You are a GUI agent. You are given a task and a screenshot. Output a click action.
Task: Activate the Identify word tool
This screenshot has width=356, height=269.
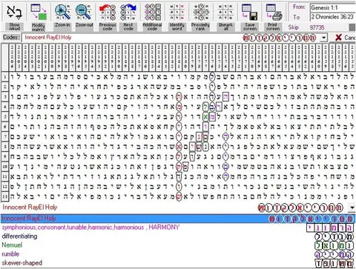(177, 16)
